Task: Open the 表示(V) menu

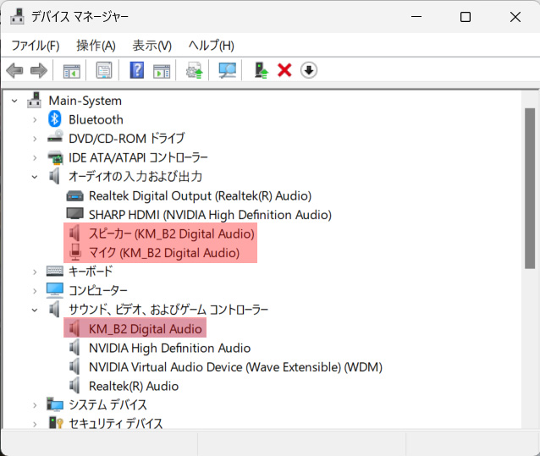Action: (x=152, y=46)
